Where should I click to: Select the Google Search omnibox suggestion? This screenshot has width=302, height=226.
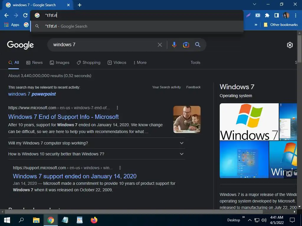click(137, 26)
